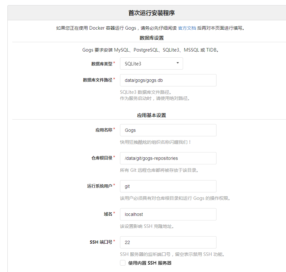Expand the database type selector showing SQLite3
The height and width of the screenshot is (272, 286).
tap(151, 63)
